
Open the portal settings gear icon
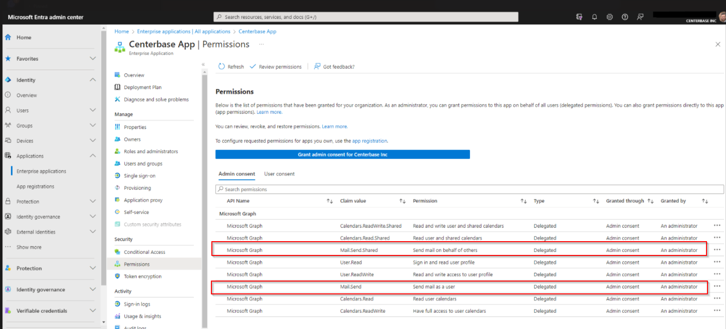point(609,17)
